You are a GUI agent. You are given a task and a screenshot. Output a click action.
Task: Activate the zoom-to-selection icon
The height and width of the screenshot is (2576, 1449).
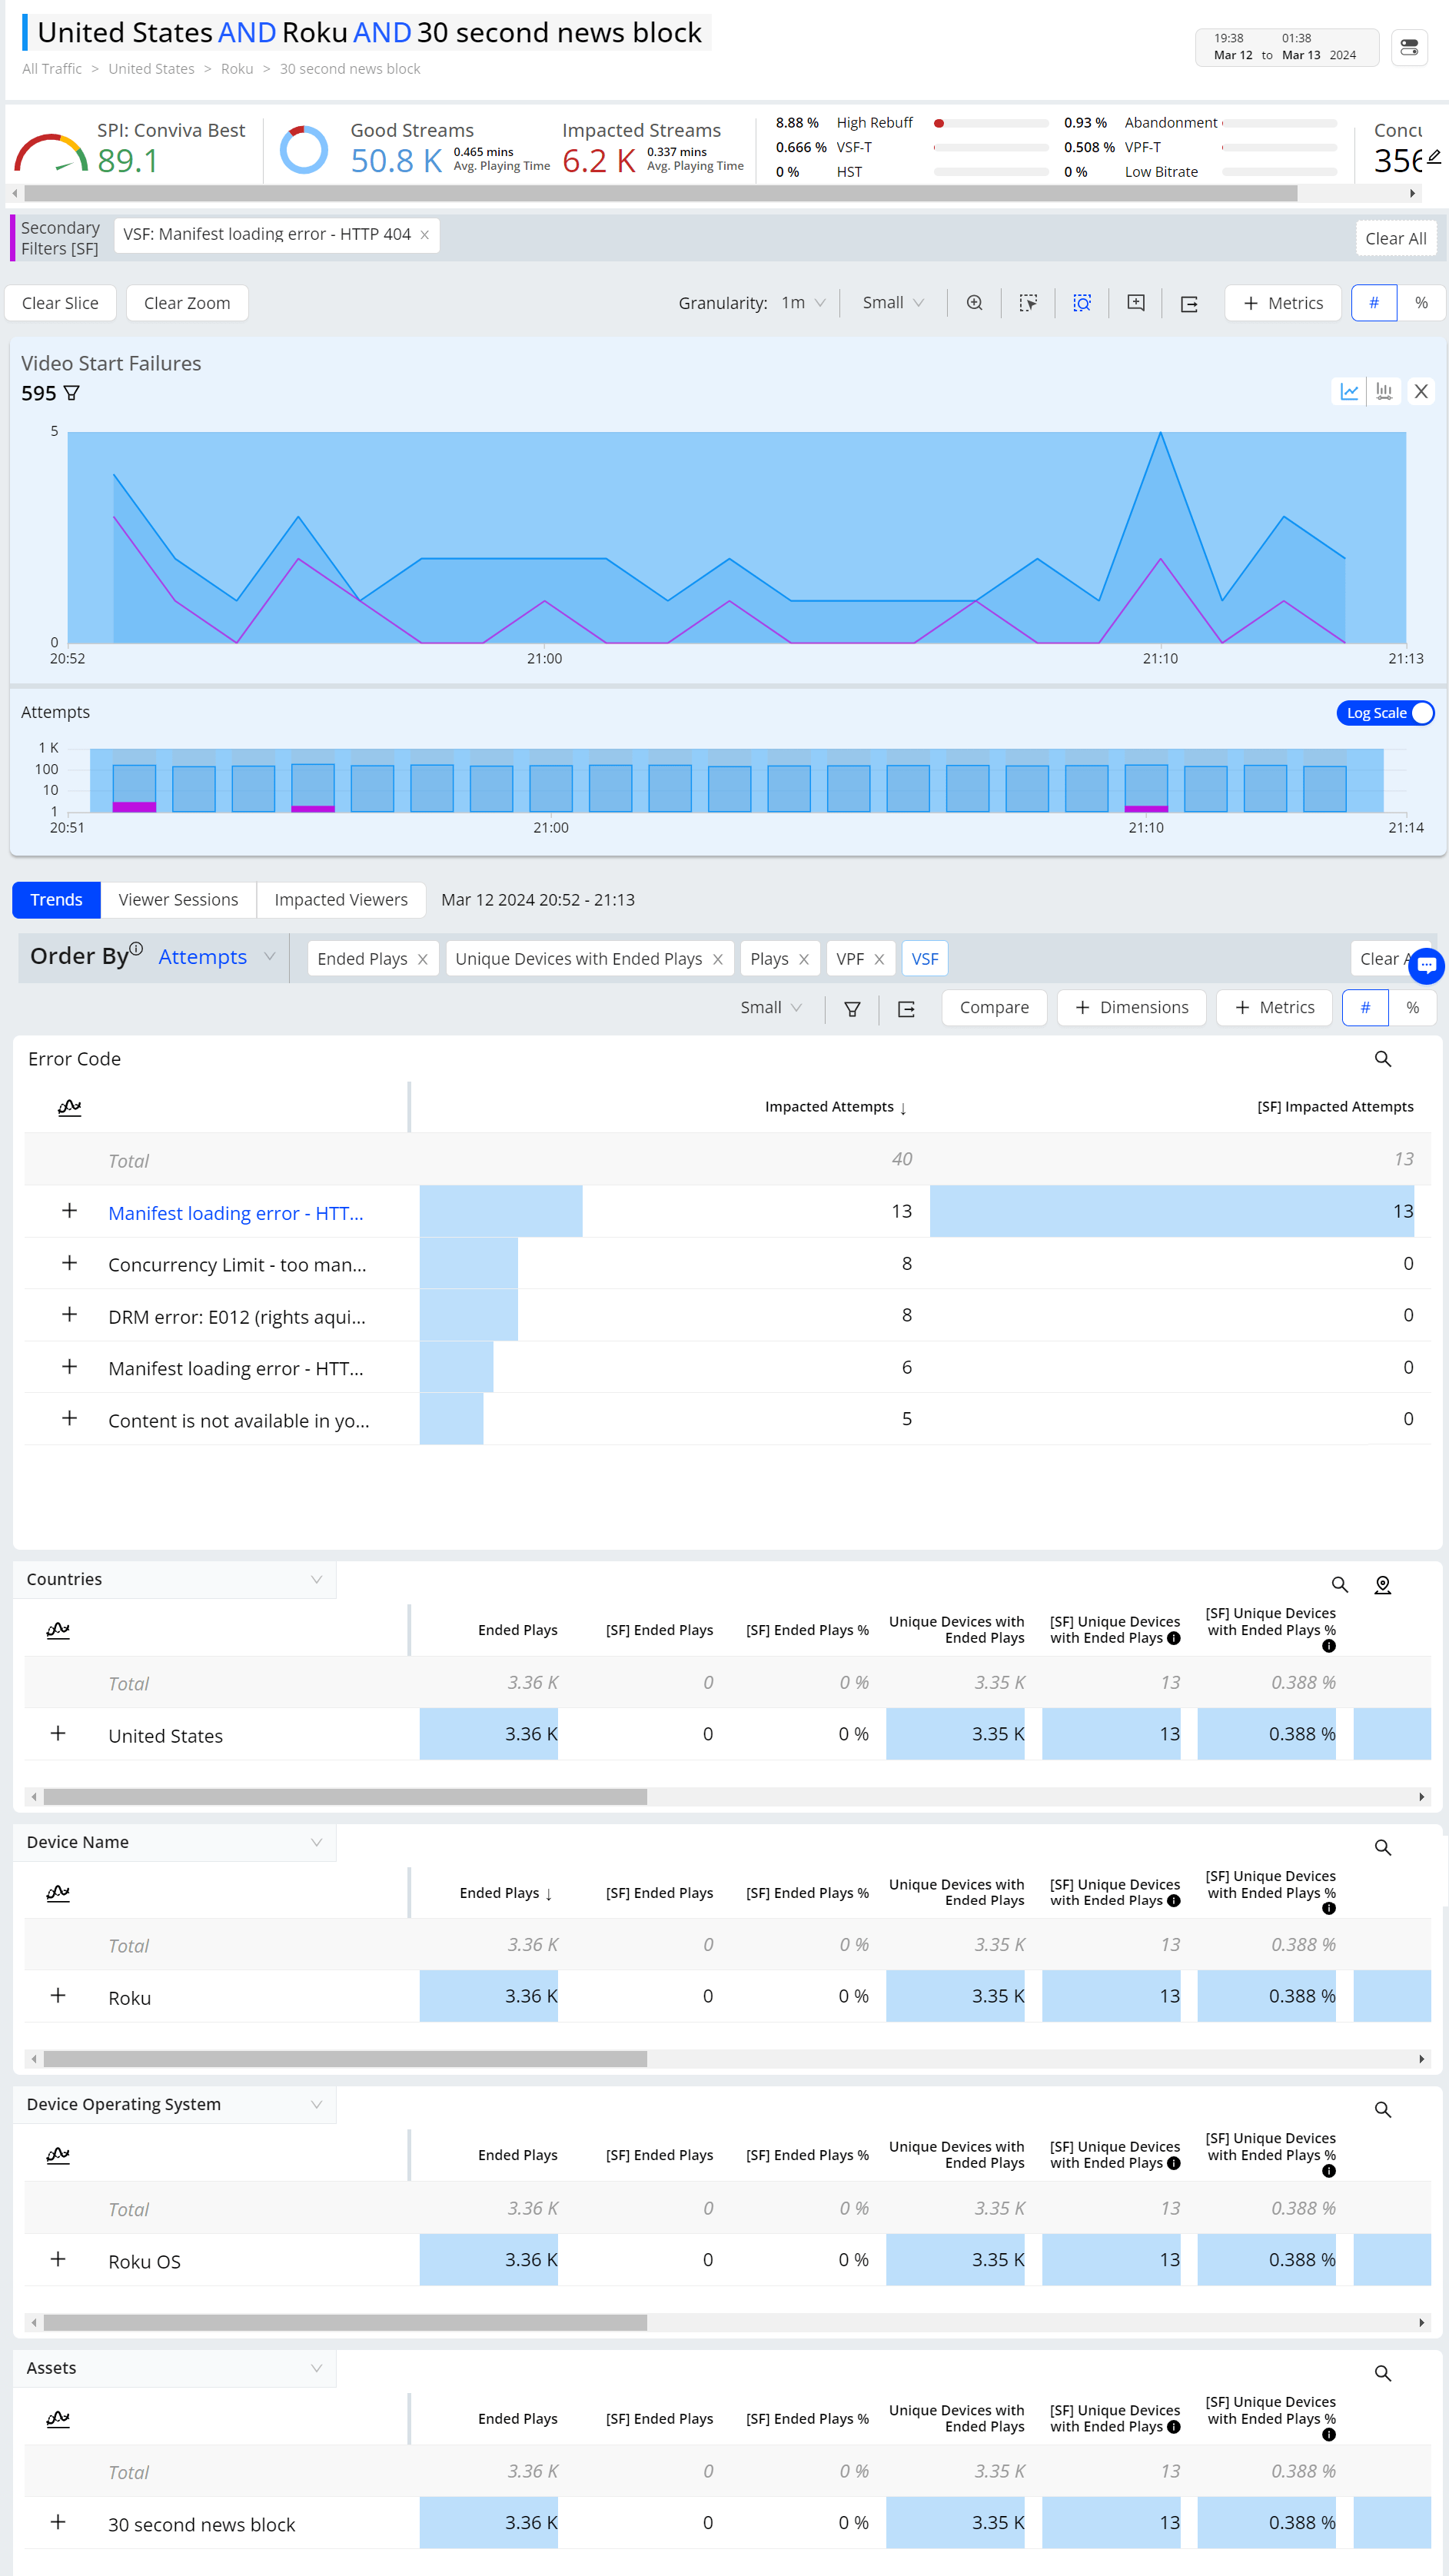click(x=1082, y=303)
